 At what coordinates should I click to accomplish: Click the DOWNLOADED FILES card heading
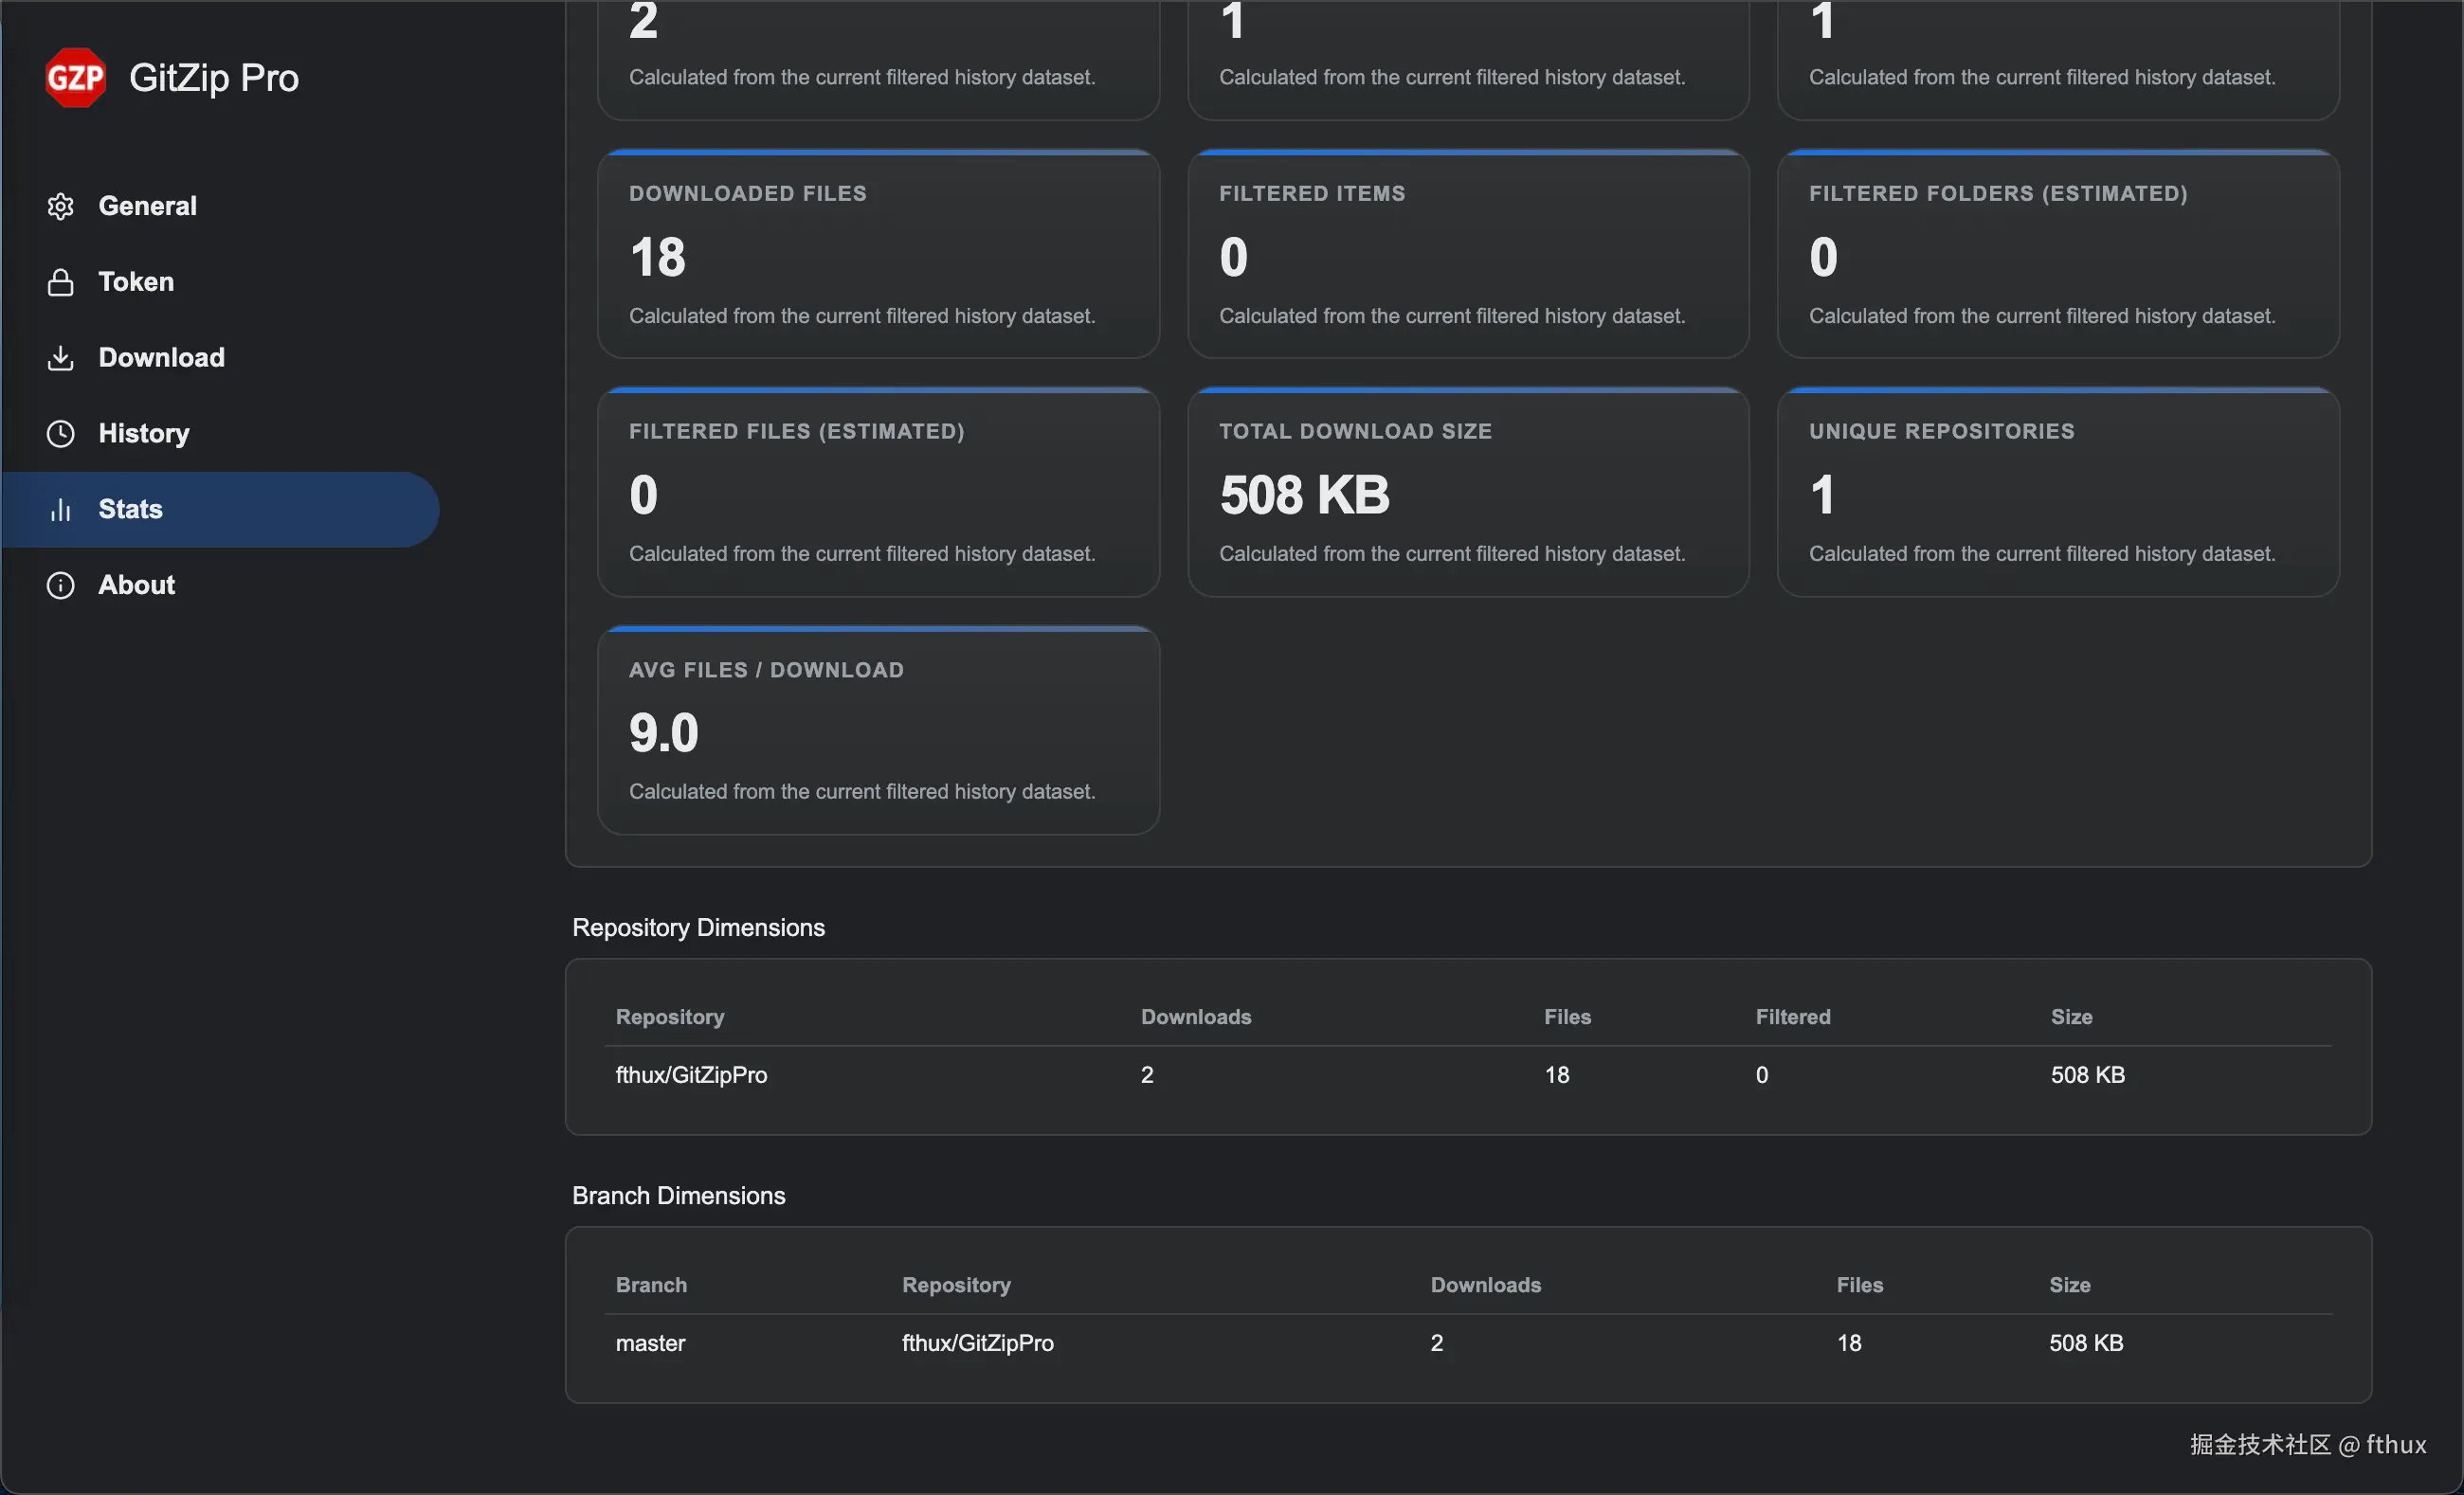748,193
